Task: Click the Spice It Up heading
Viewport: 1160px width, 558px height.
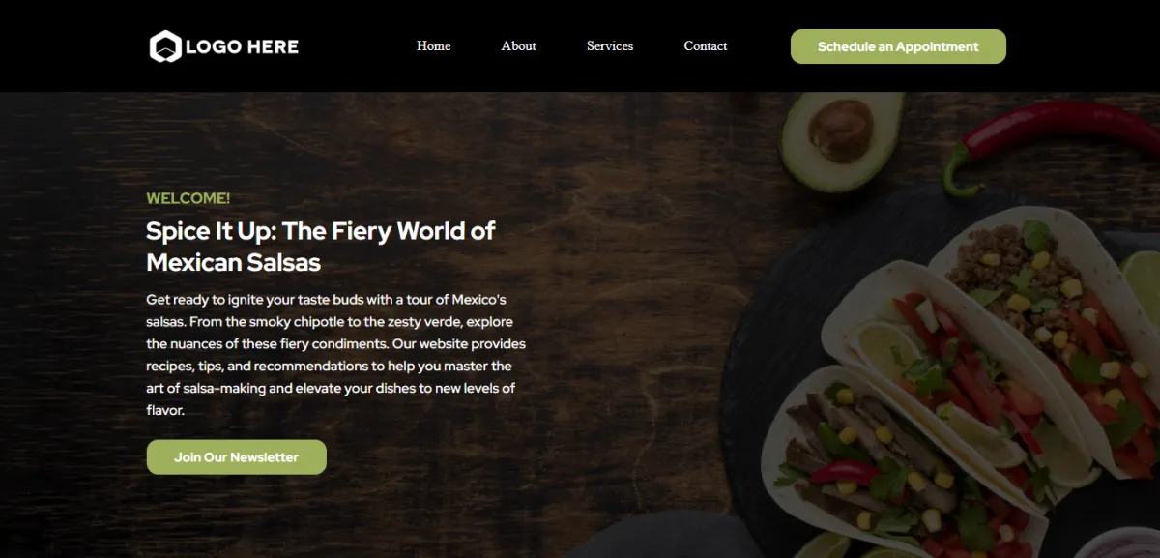Action: [x=321, y=246]
